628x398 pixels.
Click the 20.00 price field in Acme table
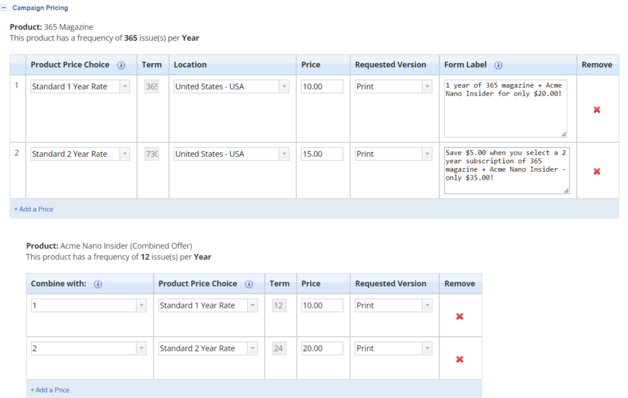(322, 348)
